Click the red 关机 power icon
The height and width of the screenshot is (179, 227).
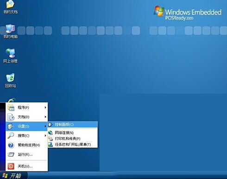coord(11,166)
